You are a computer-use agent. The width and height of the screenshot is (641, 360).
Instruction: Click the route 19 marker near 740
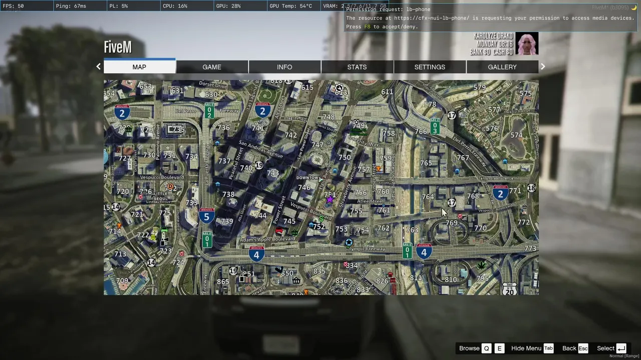point(259,165)
